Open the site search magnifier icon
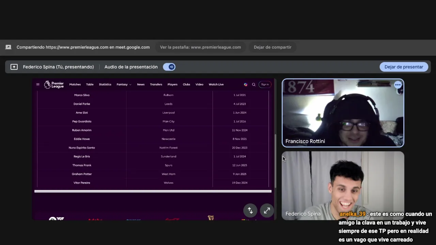 253,84
